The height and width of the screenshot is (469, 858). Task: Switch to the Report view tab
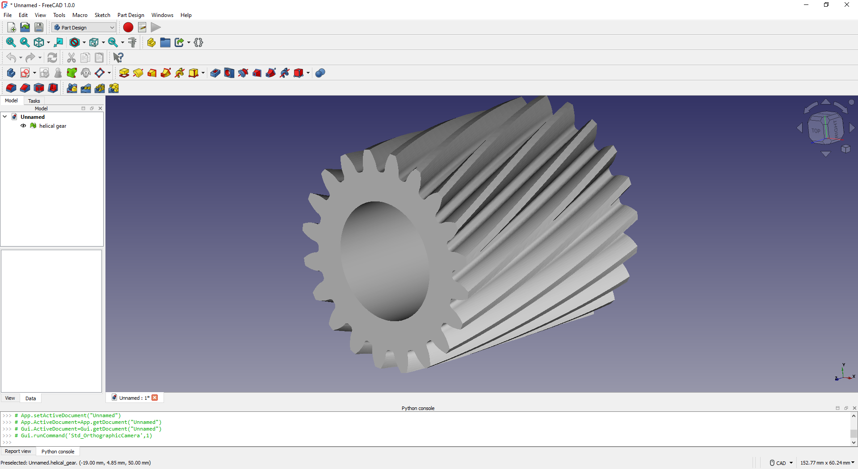(18, 452)
